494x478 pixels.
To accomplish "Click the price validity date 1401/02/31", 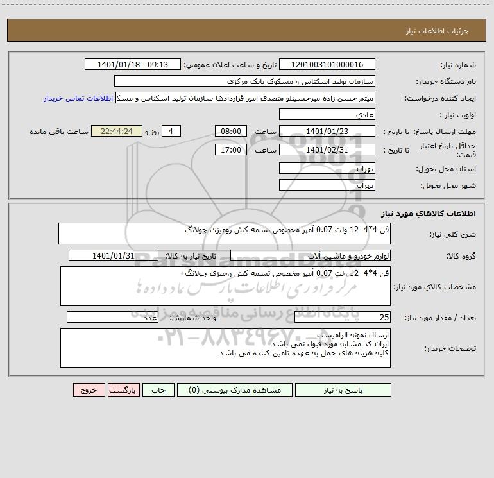I will coord(327,149).
